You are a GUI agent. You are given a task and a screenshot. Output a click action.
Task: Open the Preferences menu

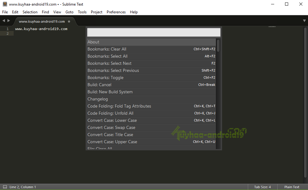point(116,12)
